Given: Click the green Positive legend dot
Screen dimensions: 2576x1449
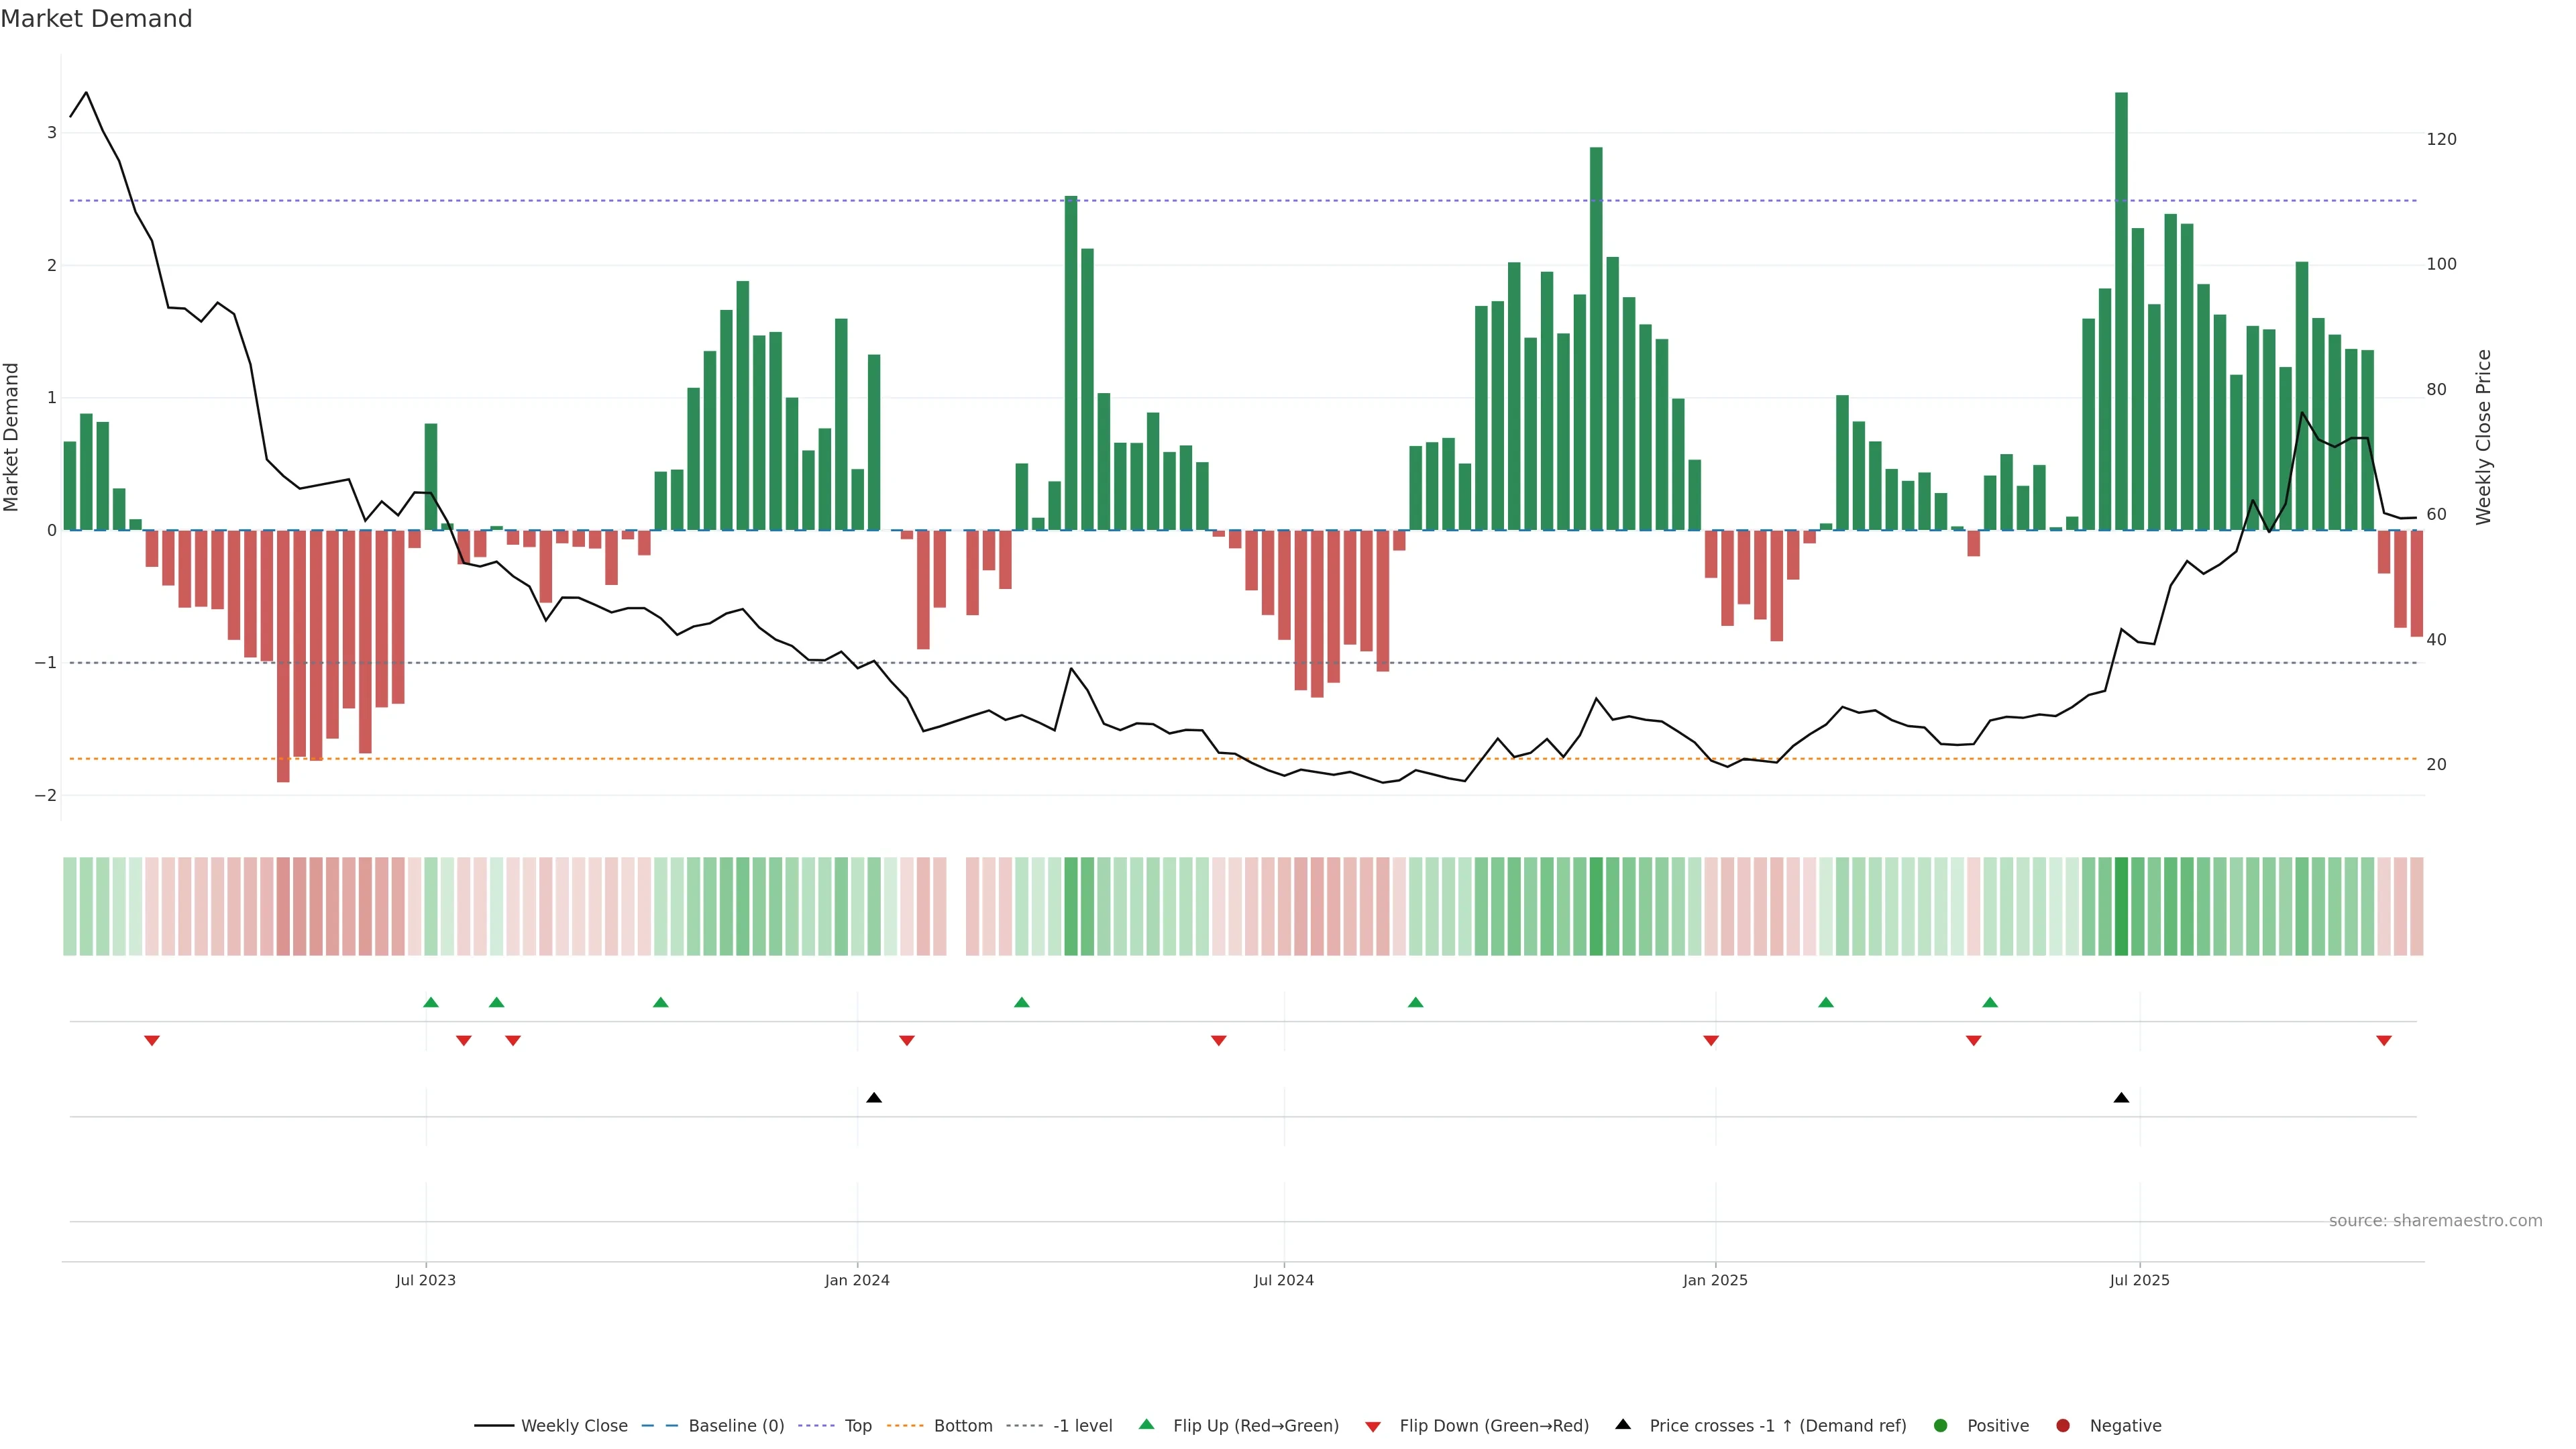Looking at the screenshot, I should click(1941, 1425).
